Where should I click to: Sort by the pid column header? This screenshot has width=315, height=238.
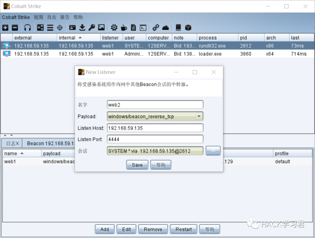pos(251,38)
